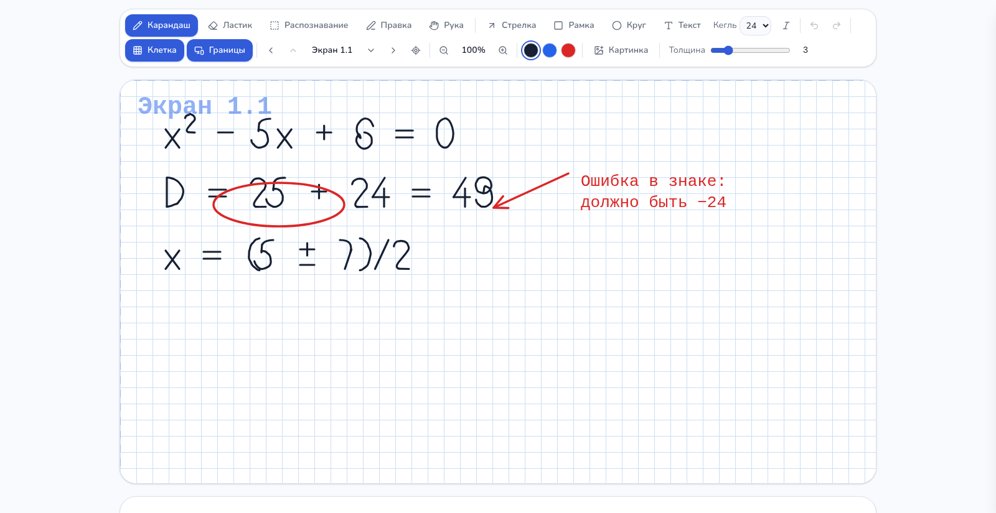
Task: Activate the Распознавание recognition tool
Action: 309,25
